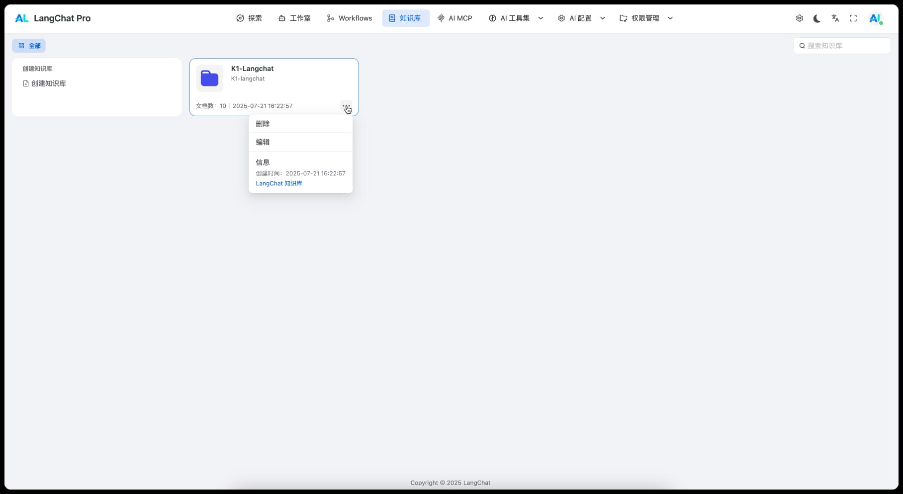Enter fullscreen using the expand icon
Image resolution: width=903 pixels, height=494 pixels.
(853, 18)
